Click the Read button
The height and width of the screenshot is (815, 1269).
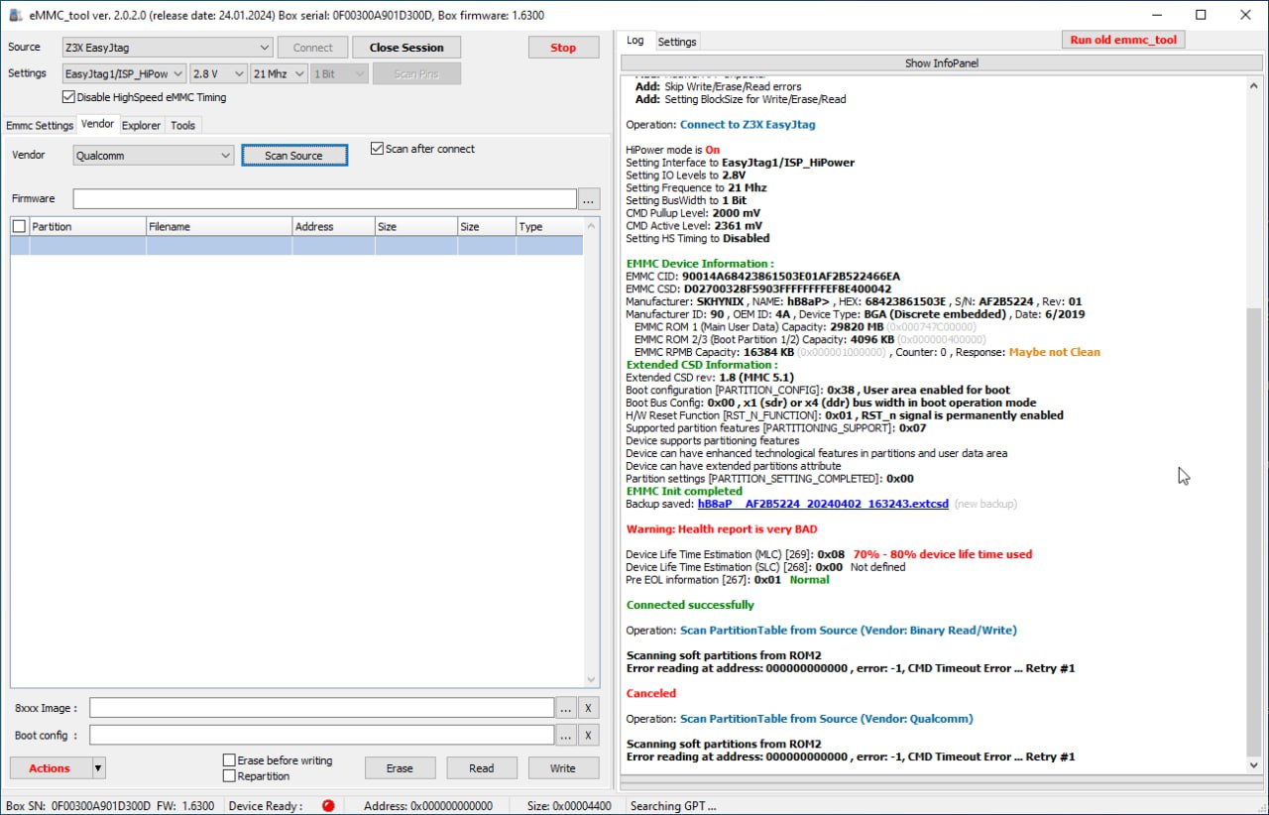tap(481, 768)
